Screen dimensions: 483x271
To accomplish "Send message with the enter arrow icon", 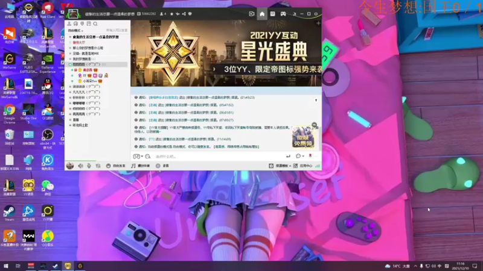I will (x=288, y=157).
